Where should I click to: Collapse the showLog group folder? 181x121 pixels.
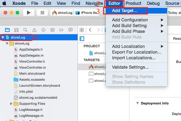[x=7, y=44]
